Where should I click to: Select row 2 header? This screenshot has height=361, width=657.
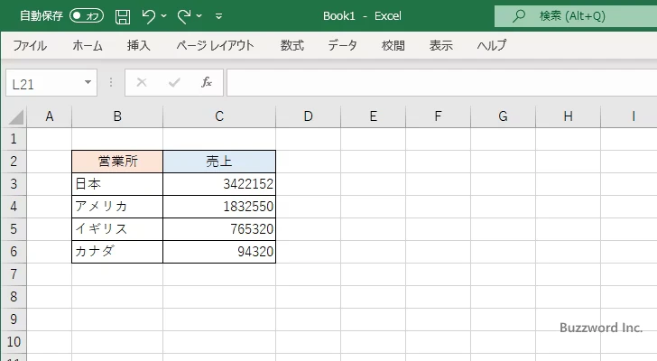pos(14,162)
